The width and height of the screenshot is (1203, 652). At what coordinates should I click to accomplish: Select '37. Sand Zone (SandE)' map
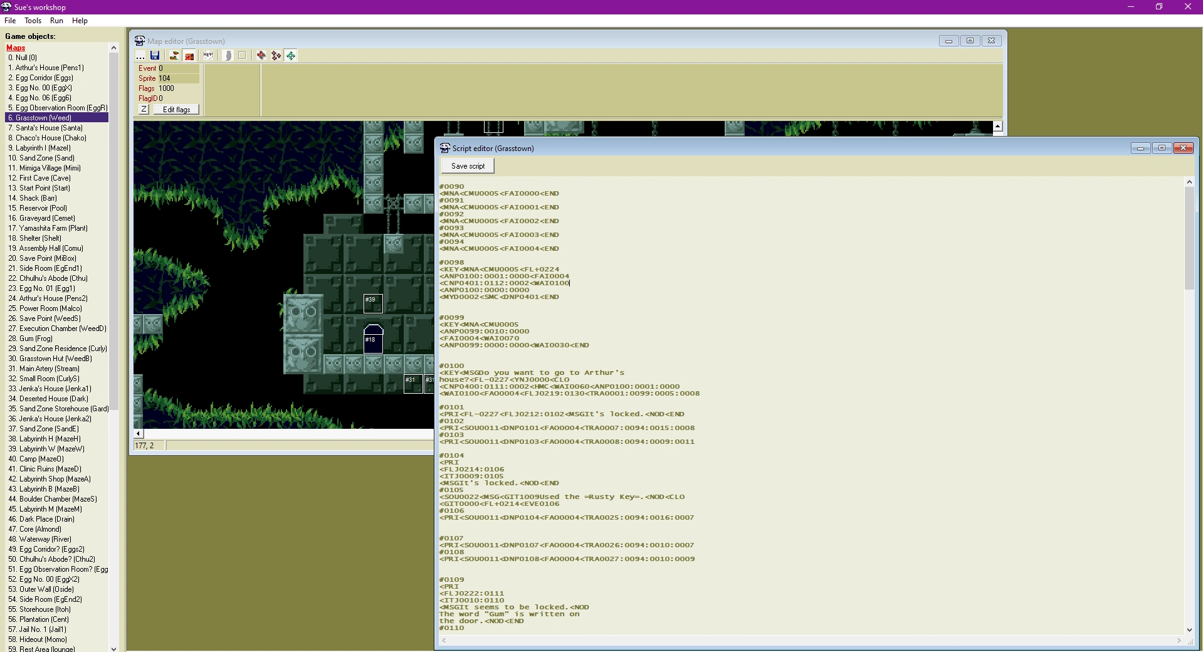pos(44,429)
